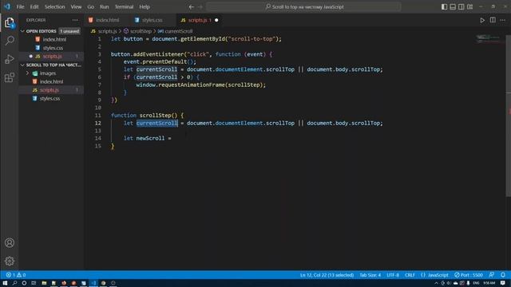Screen dimensions: 511x287
Task: Change the UTF-8 file encoding
Action: 393,275
